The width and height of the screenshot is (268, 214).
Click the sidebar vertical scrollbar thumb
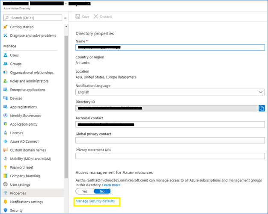coord(66,107)
